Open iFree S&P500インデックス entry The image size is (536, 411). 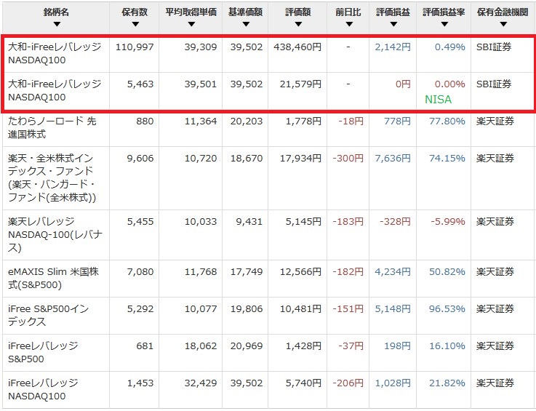[48, 315]
